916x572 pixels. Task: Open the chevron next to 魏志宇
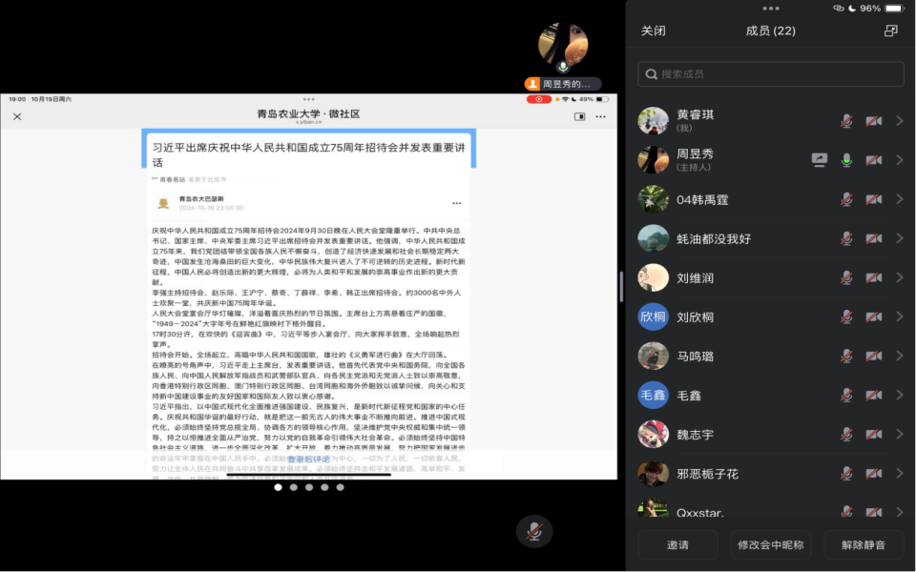tap(899, 434)
